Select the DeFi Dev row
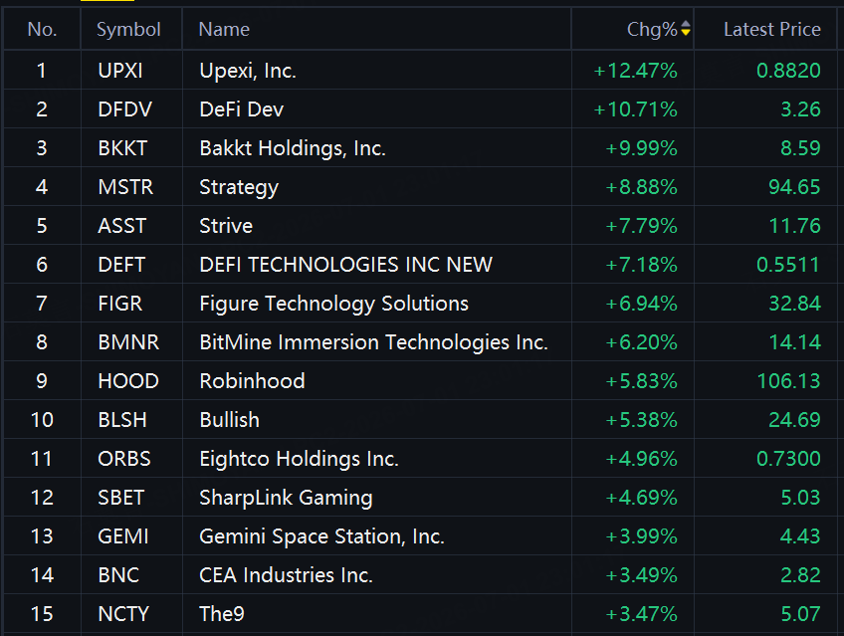This screenshot has height=636, width=844. coord(420,109)
